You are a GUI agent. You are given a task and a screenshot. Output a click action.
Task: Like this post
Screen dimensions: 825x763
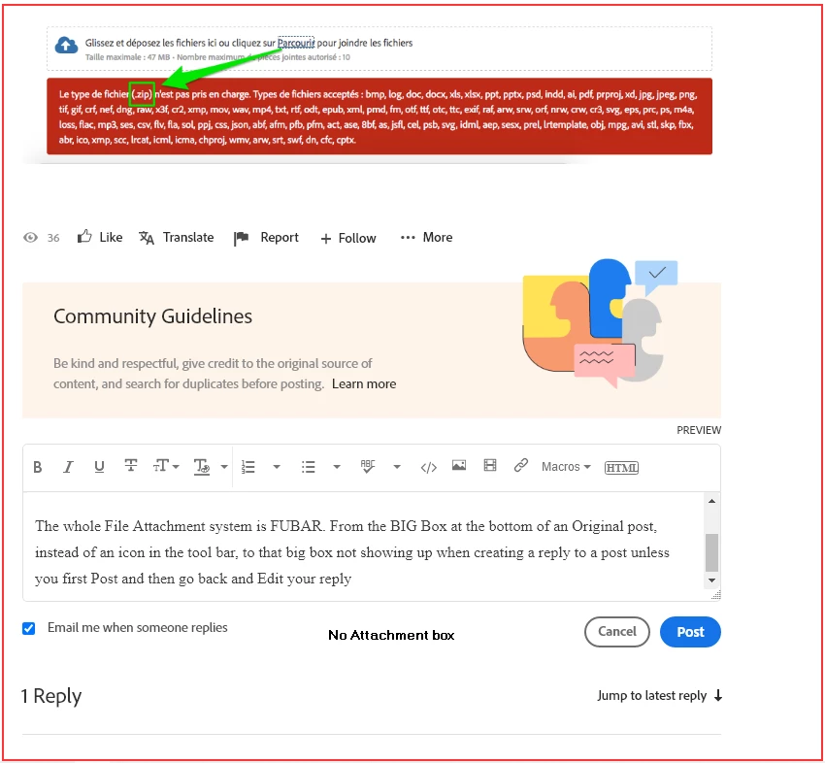click(100, 237)
